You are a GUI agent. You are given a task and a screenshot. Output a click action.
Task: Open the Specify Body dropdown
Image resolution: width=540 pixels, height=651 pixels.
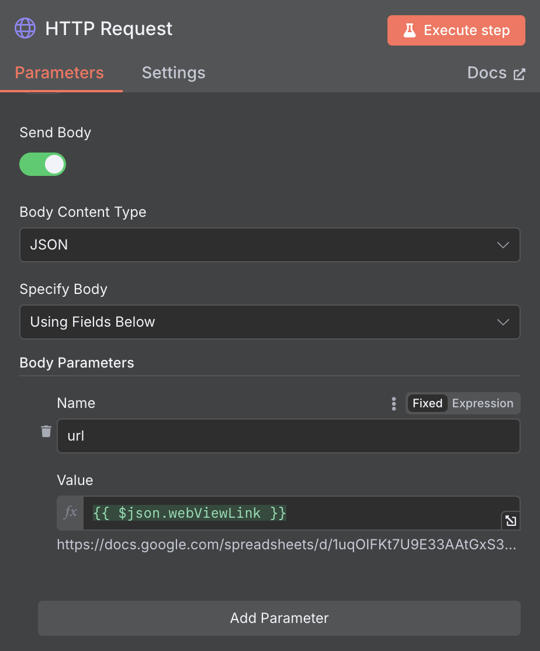(270, 322)
